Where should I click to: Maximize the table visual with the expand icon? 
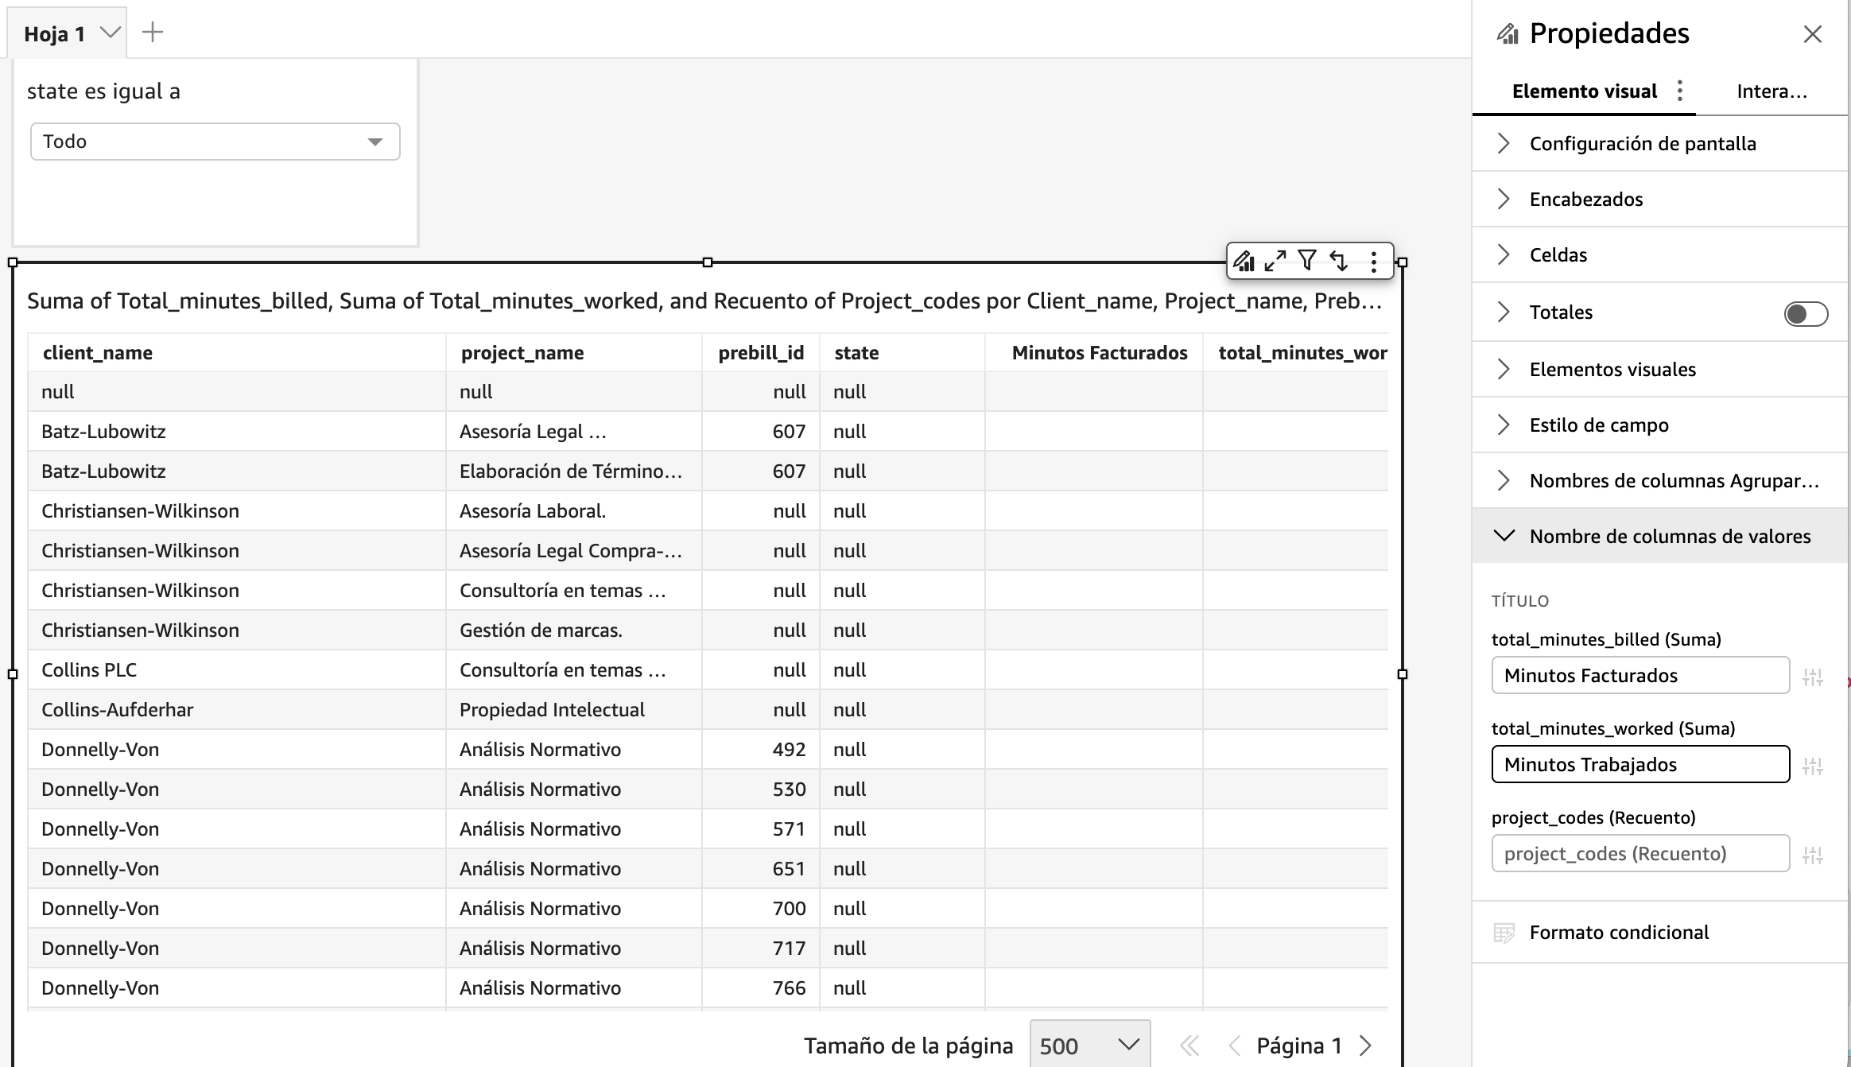click(x=1275, y=261)
